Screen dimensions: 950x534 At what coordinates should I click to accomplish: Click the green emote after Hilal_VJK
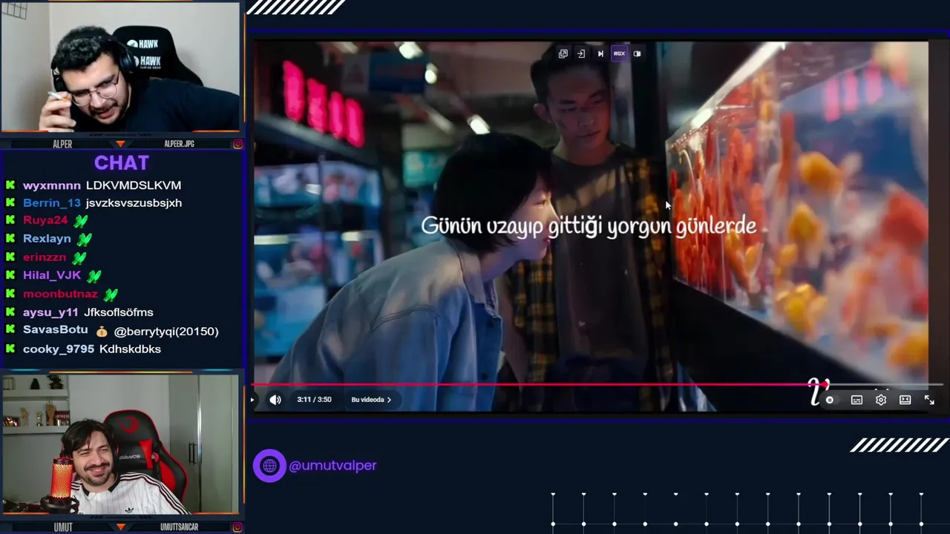pos(94,276)
